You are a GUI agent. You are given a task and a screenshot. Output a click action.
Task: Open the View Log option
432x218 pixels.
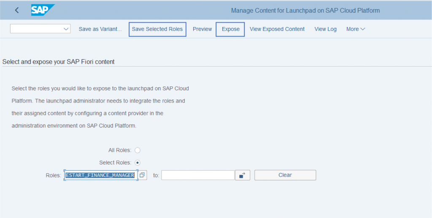[x=325, y=29]
